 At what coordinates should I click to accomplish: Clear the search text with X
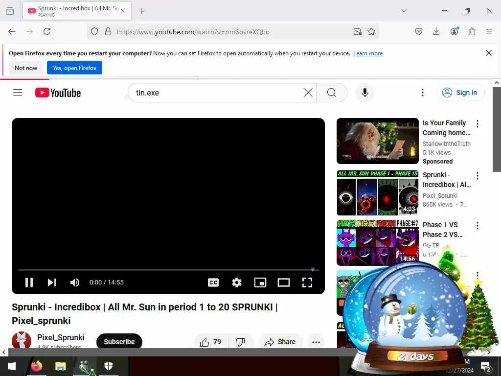(308, 93)
